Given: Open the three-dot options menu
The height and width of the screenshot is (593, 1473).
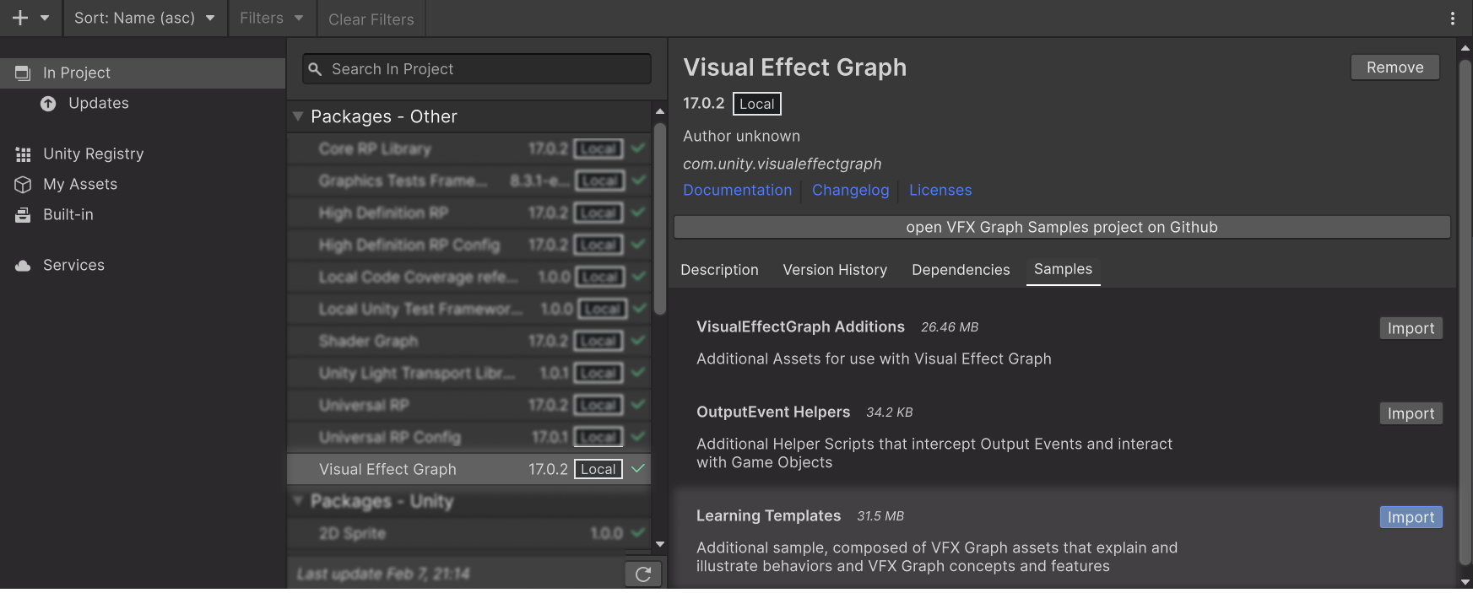Looking at the screenshot, I should tap(1453, 19).
